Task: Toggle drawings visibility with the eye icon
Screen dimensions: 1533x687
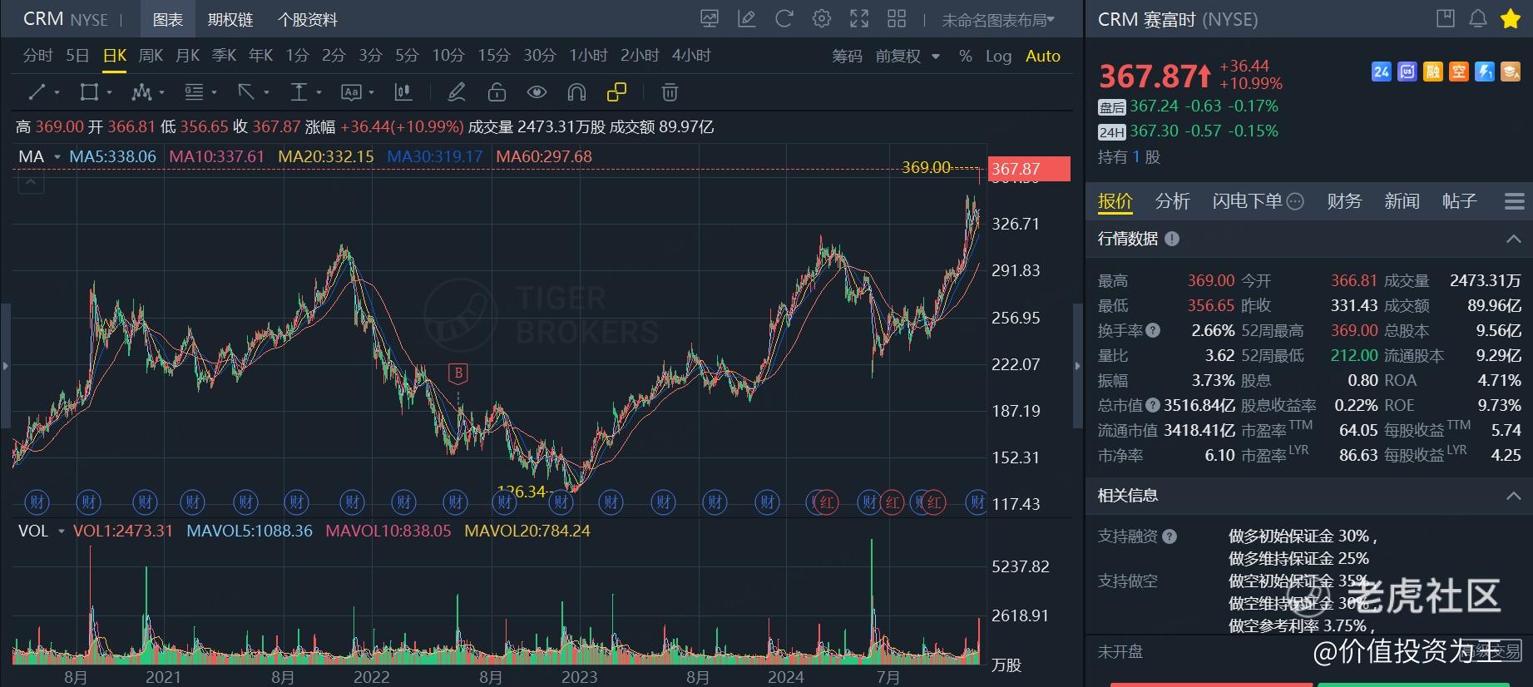Action: (x=537, y=92)
